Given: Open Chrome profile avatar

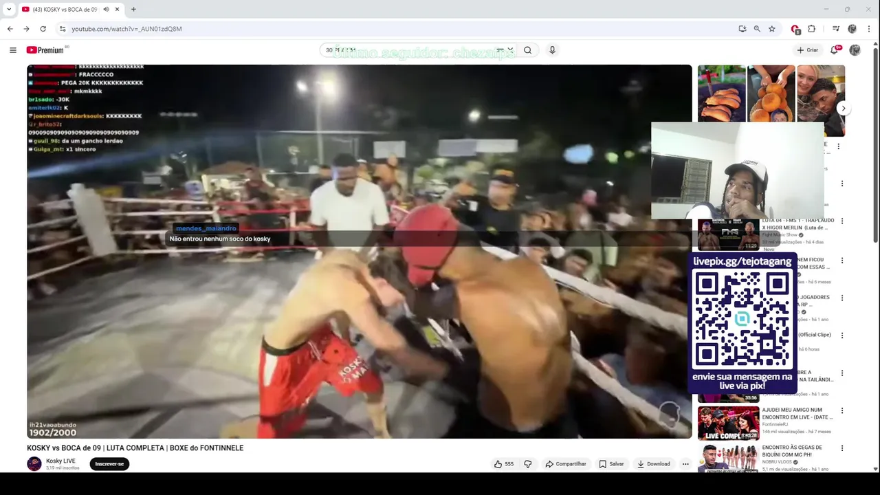Looking at the screenshot, I should coord(852,29).
